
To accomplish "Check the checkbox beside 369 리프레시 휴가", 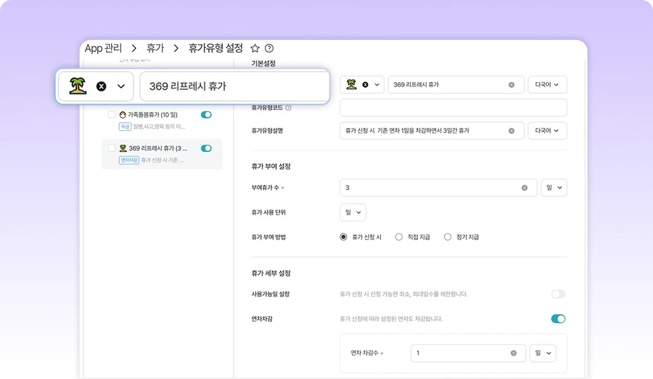I will (x=111, y=148).
